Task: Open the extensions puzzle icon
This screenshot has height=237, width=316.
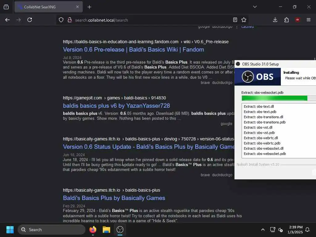Action: click(x=286, y=20)
